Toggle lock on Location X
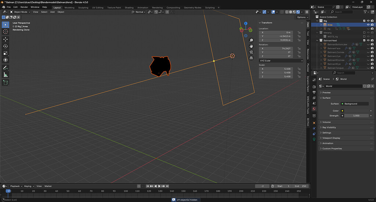The image size is (376, 202). [299, 32]
